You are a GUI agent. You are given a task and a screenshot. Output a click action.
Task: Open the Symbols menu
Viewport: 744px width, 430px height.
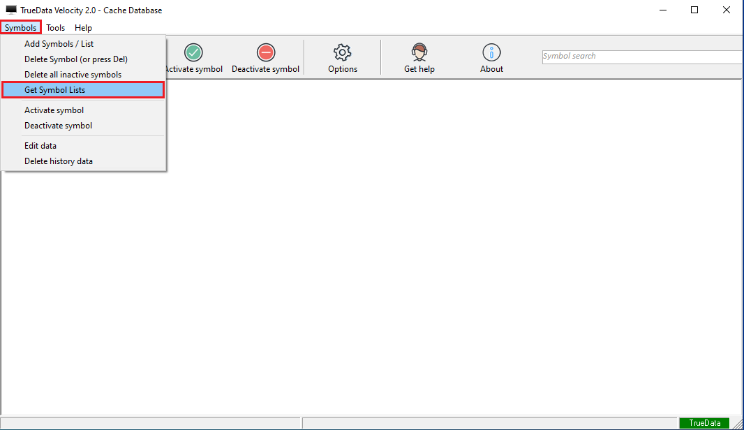click(20, 27)
